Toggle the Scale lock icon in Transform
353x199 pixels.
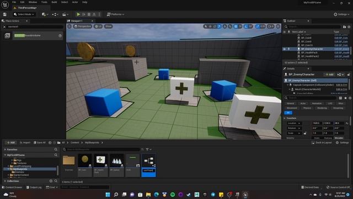[x=305, y=133]
